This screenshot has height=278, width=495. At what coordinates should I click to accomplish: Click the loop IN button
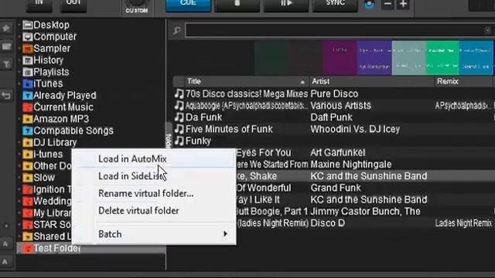tap(39, 5)
